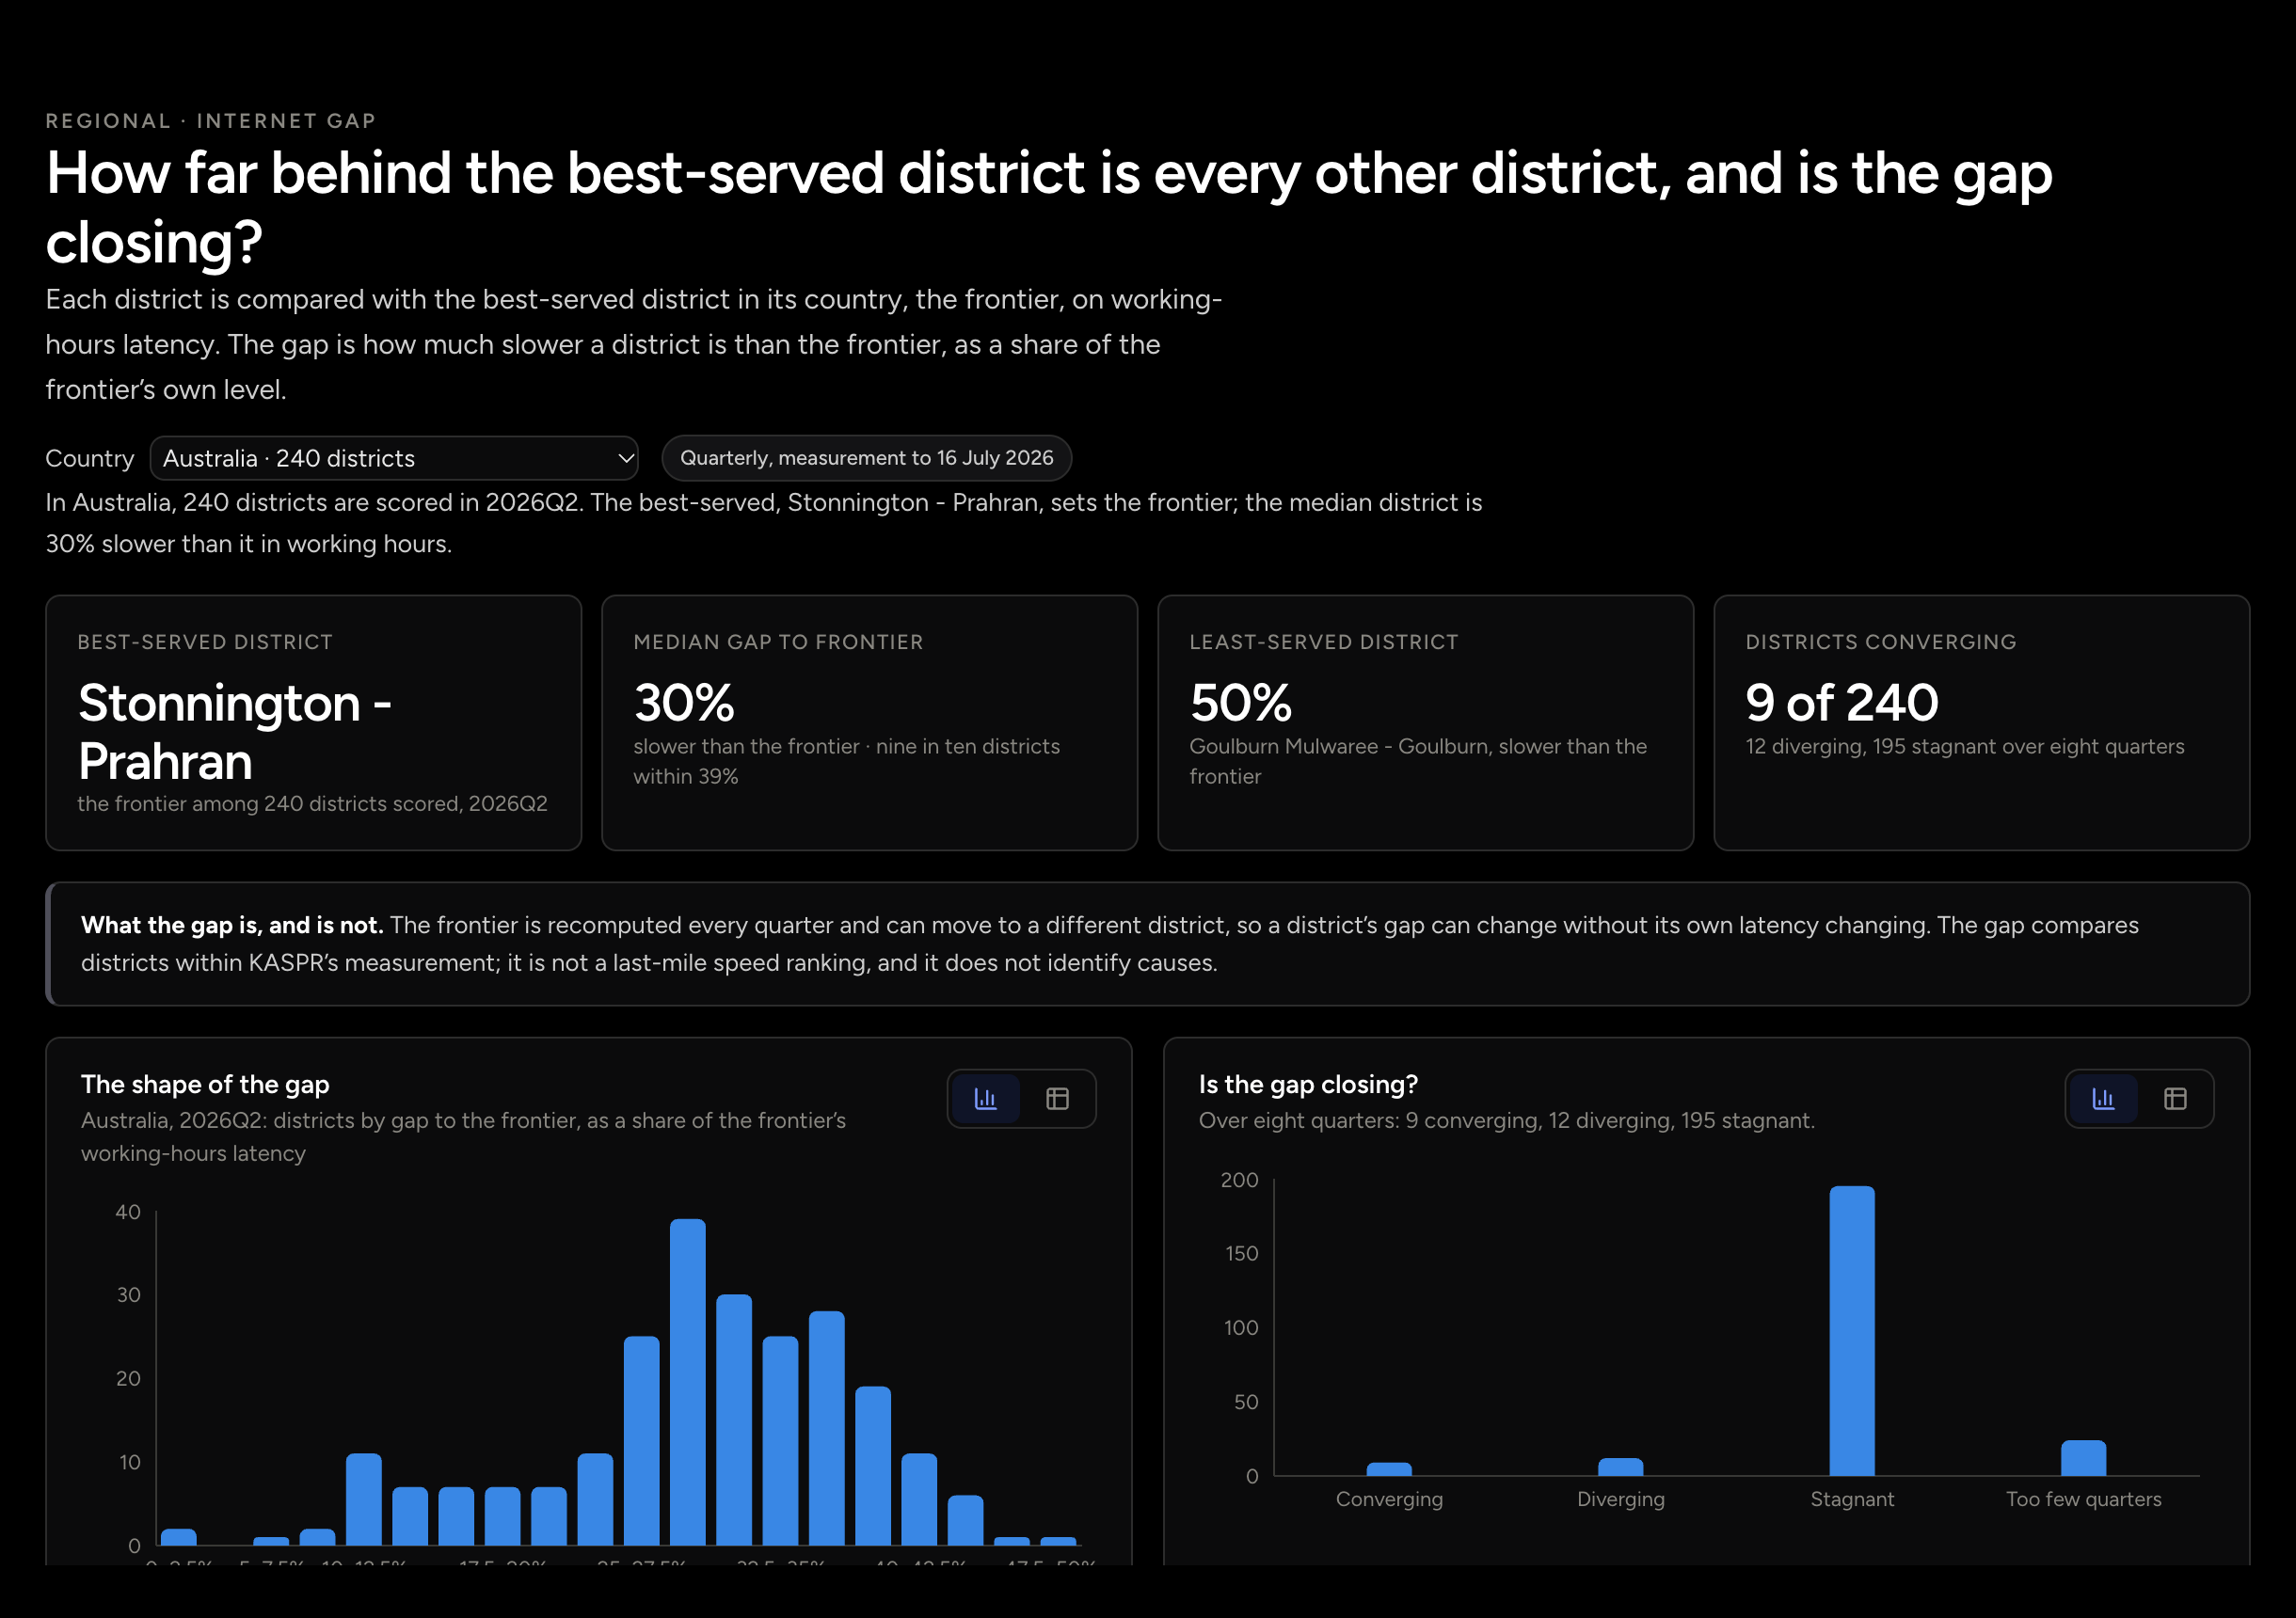This screenshot has height=1618, width=2296.
Task: Click the dropdown chevron in Country selector
Action: 626,458
